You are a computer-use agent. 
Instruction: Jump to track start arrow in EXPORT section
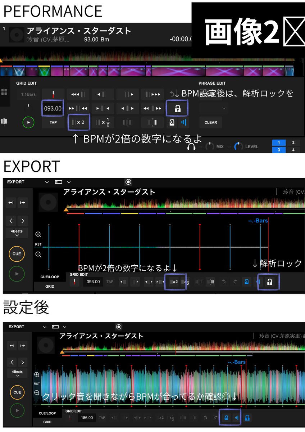[x=11, y=203]
